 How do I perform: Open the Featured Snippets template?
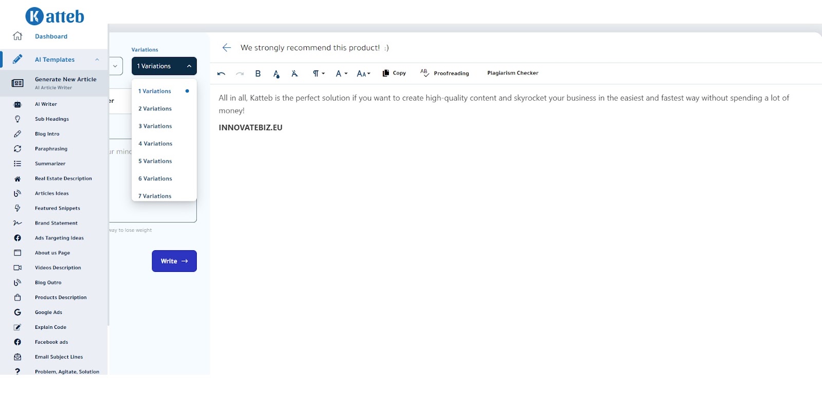[58, 209]
